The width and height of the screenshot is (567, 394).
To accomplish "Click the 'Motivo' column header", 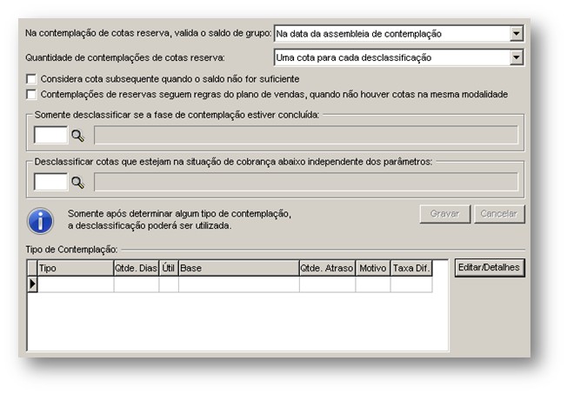I will pos(373,268).
